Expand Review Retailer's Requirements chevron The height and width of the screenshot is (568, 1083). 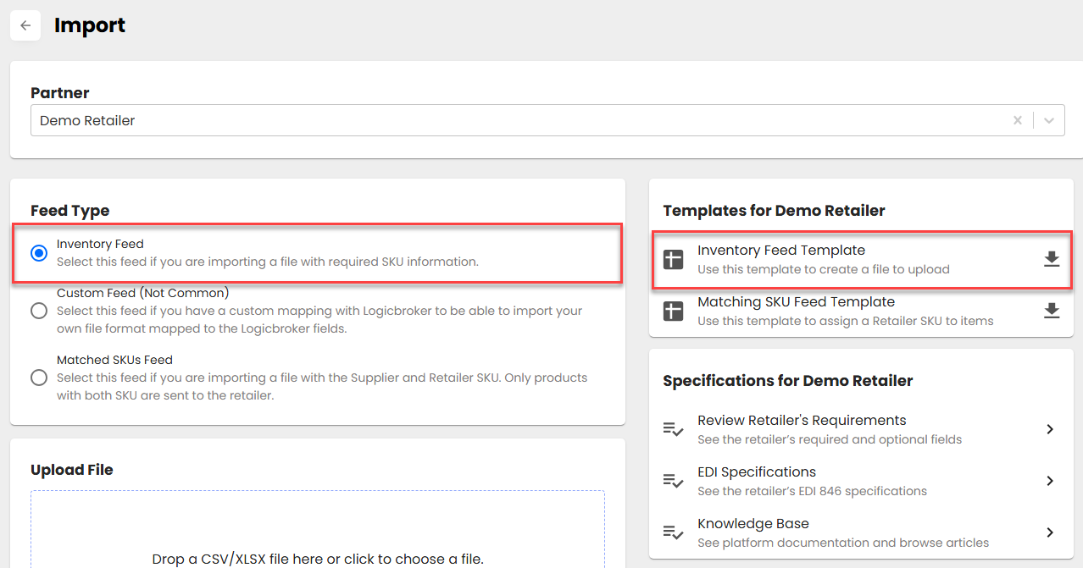coord(1050,429)
